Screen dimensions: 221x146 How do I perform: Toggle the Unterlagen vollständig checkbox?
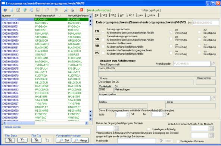click(149, 129)
